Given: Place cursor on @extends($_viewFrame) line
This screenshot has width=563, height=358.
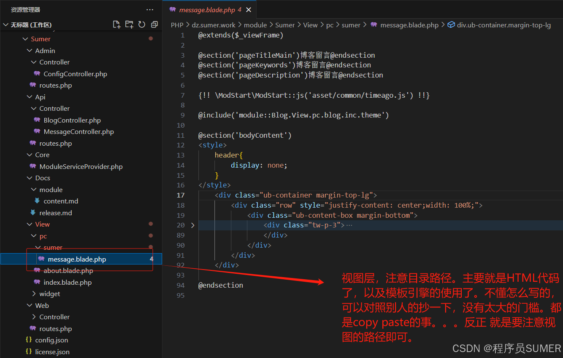Looking at the screenshot, I should pyautogui.click(x=241, y=35).
